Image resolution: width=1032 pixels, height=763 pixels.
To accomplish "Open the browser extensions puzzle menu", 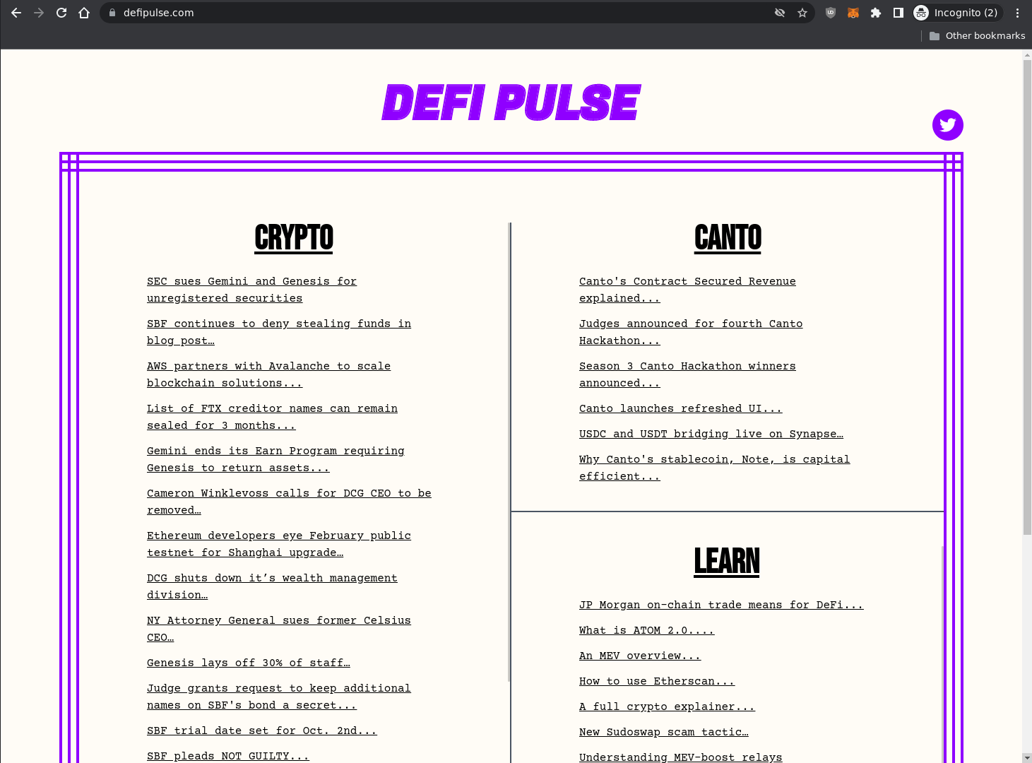I will [x=875, y=12].
